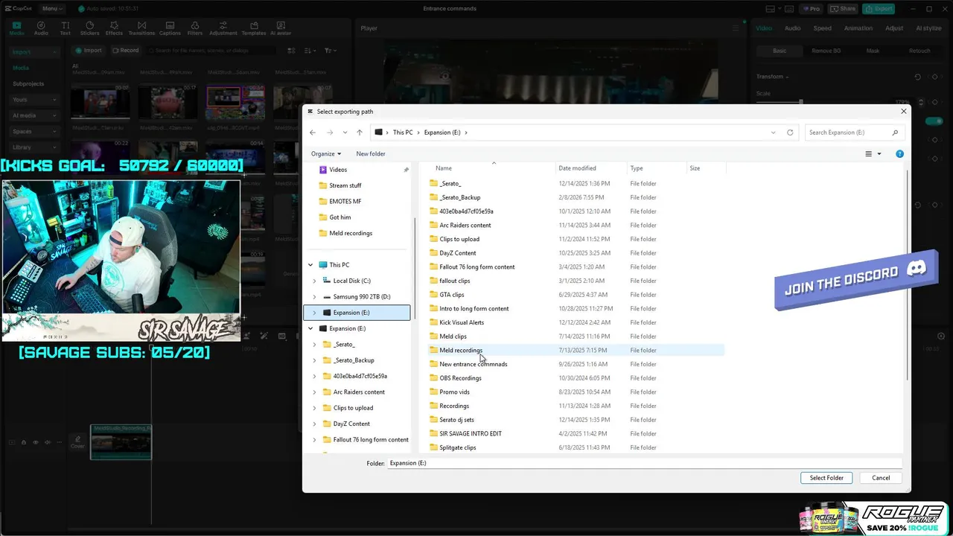Image resolution: width=953 pixels, height=536 pixels.
Task: Reset Transform in CapCut inspector
Action: point(917,77)
